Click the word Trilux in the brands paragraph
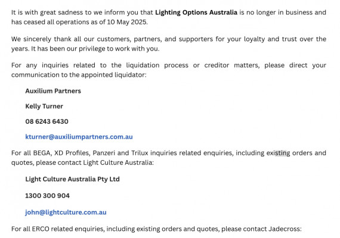The width and height of the screenshot is (340, 238). [x=140, y=153]
